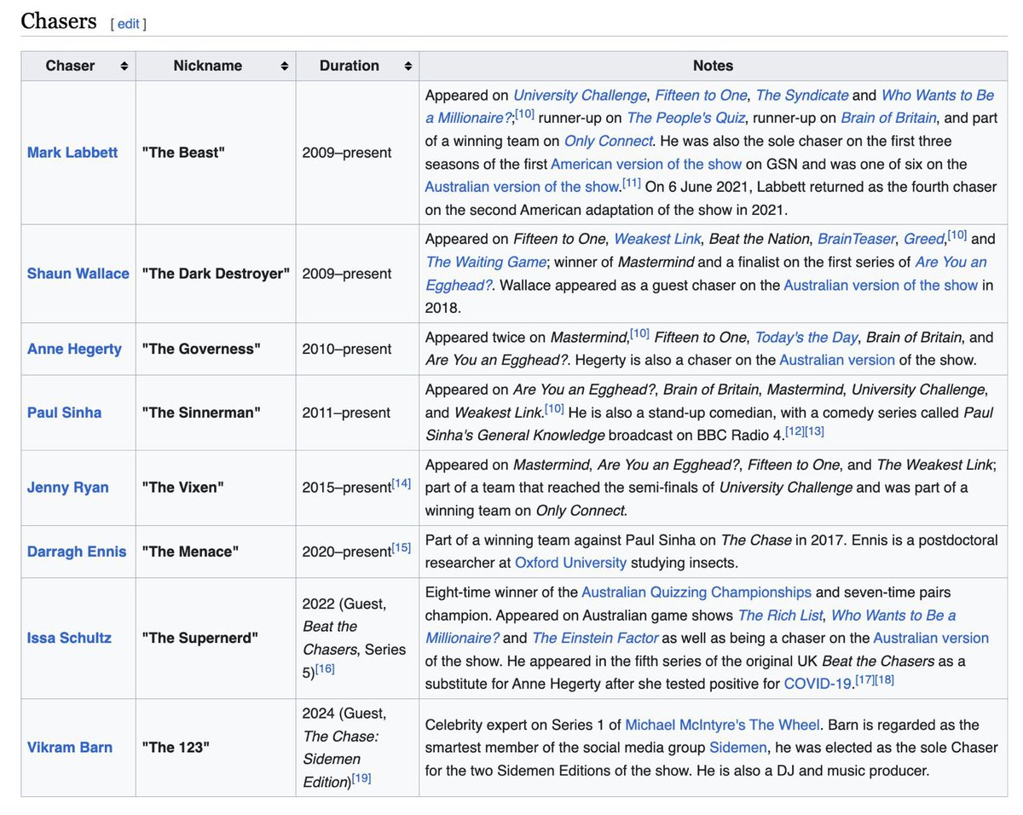The width and height of the screenshot is (1023, 815).
Task: Open The Einstein Factor link
Action: [595, 638]
